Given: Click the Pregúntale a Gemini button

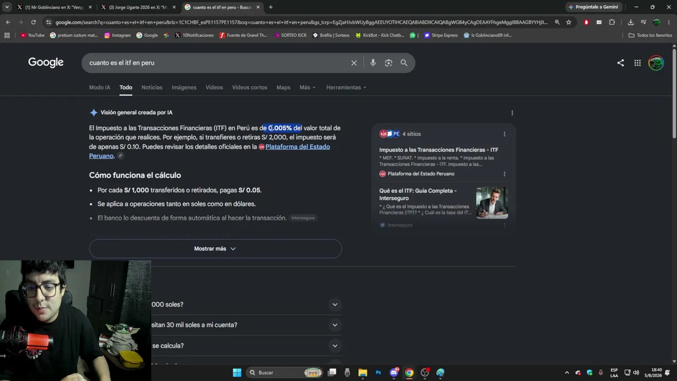Looking at the screenshot, I should (593, 7).
